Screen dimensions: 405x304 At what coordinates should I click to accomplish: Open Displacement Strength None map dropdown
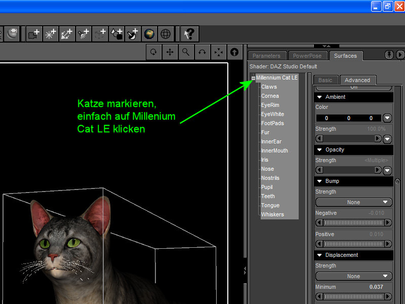coord(353,276)
